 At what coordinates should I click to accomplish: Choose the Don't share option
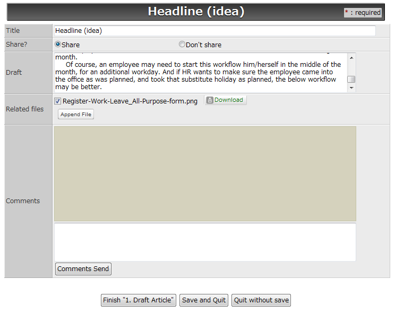pos(182,45)
